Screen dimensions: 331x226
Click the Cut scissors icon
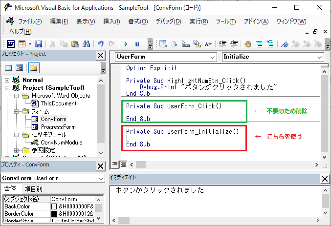pyautogui.click(x=53, y=44)
